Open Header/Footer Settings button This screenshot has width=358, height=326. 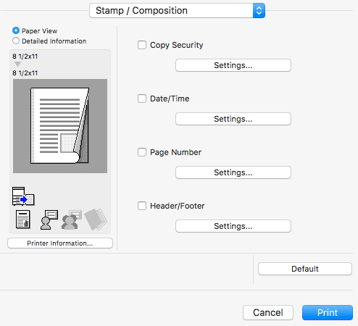point(233,226)
